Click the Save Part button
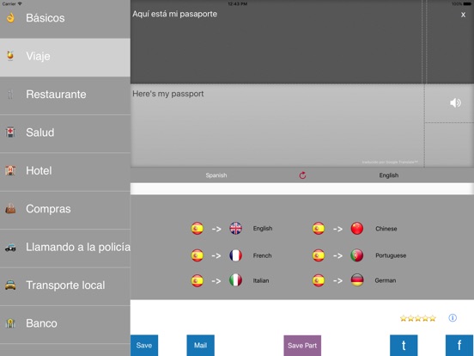 pyautogui.click(x=302, y=346)
